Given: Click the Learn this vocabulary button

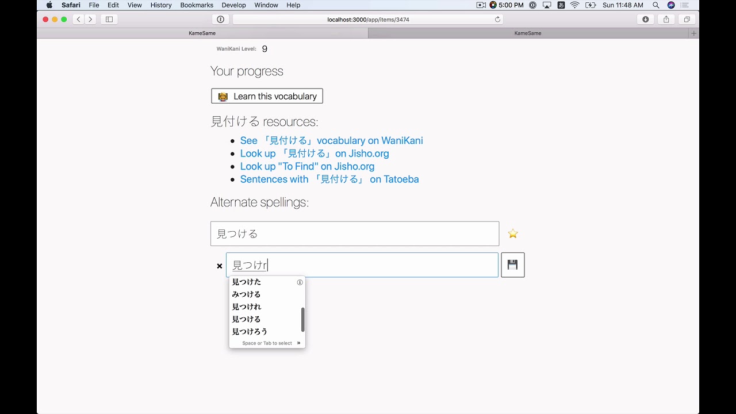Looking at the screenshot, I should tap(267, 96).
